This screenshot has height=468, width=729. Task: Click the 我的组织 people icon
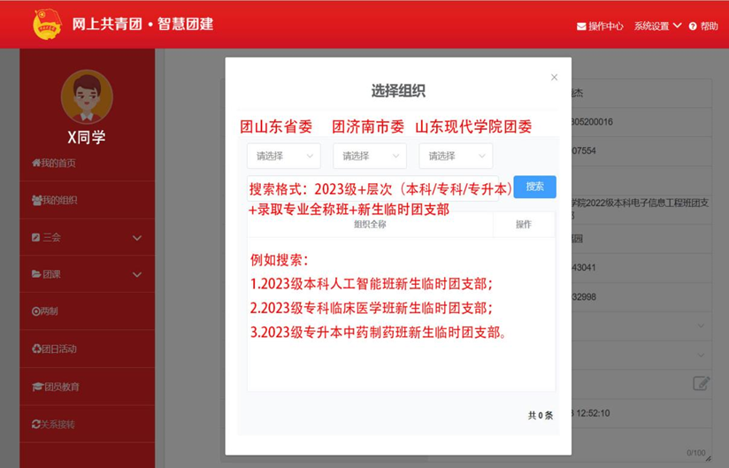click(x=37, y=200)
